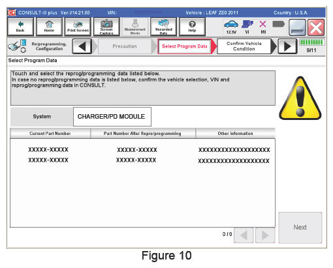Viewport: 333px width, 268px height.
Task: Click the Print Screen button
Action: point(78,27)
